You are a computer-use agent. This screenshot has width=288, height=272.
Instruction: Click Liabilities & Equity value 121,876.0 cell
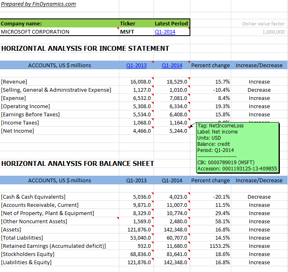click(x=139, y=263)
